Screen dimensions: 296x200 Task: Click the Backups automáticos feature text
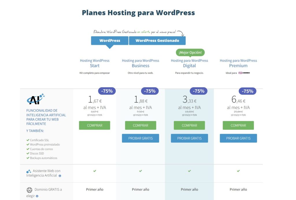pyautogui.click(x=44, y=158)
